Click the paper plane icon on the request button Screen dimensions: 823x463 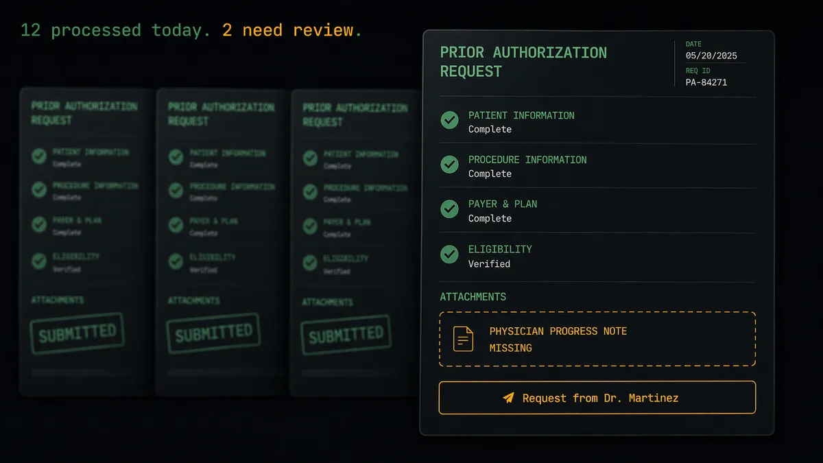tap(508, 398)
